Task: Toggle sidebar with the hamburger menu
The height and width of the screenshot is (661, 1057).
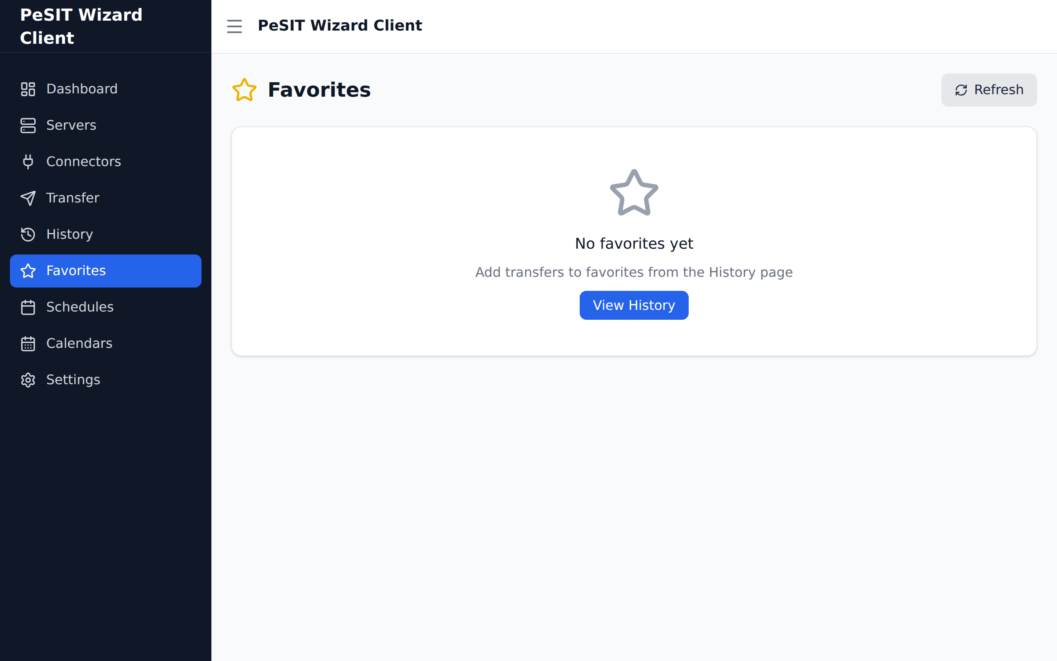Action: click(235, 26)
